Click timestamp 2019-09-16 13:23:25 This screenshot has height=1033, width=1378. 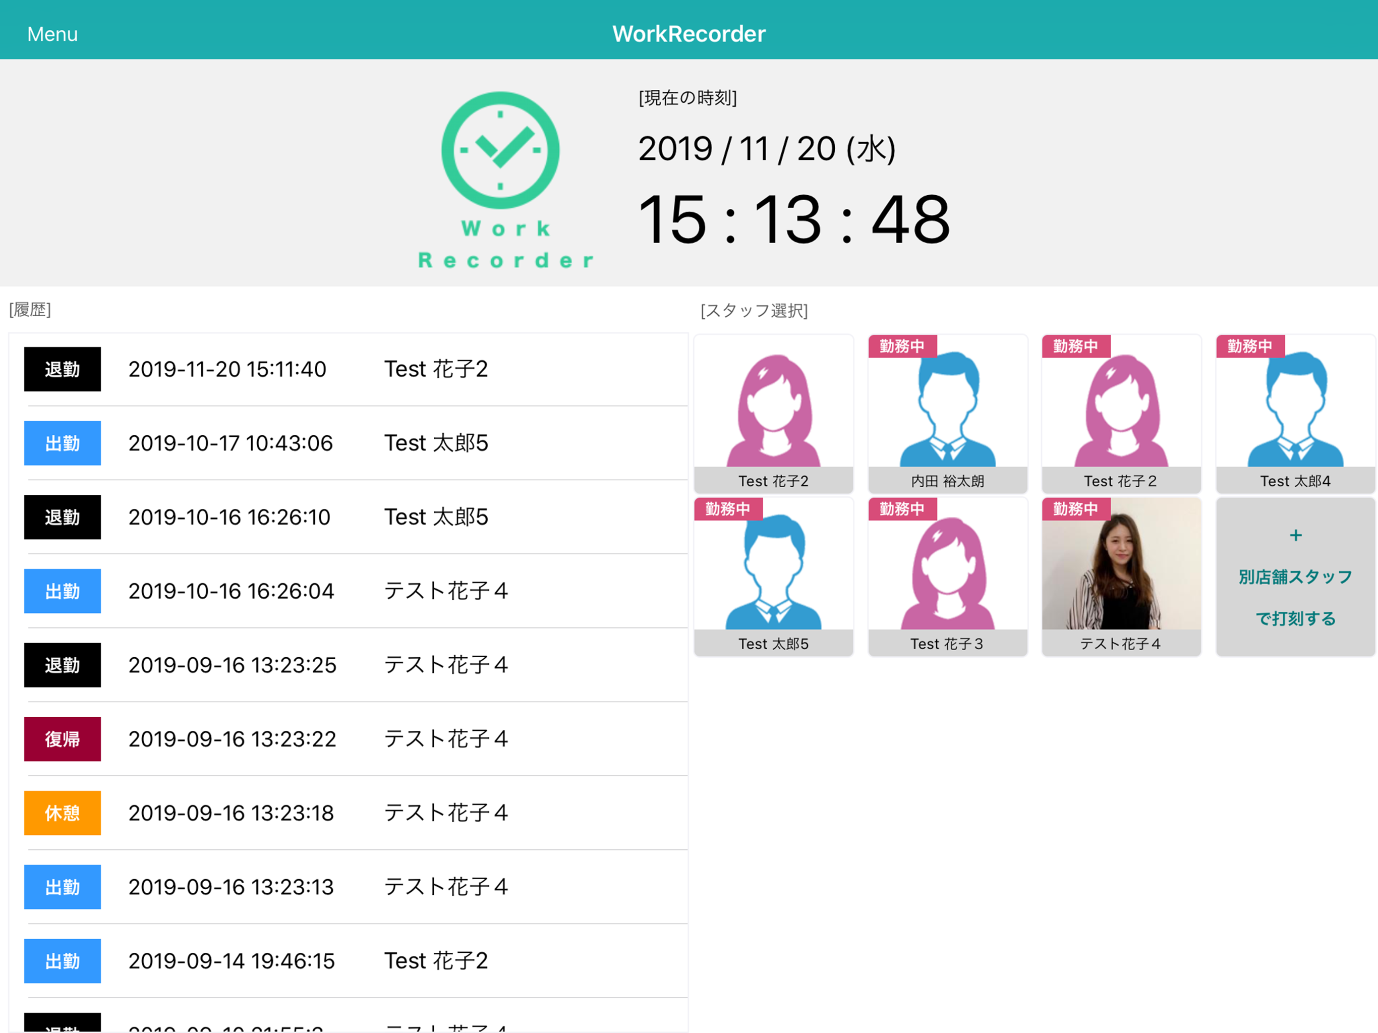click(x=233, y=665)
